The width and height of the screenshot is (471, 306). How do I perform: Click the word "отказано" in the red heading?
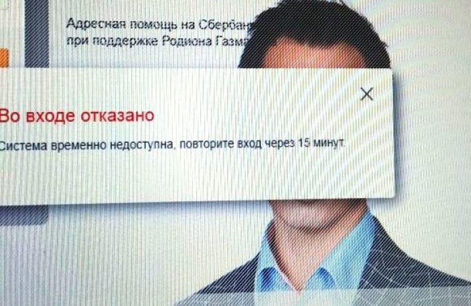coord(118,116)
